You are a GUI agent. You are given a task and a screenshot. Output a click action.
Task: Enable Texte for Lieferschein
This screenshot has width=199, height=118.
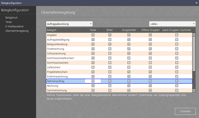[x=93, y=67]
